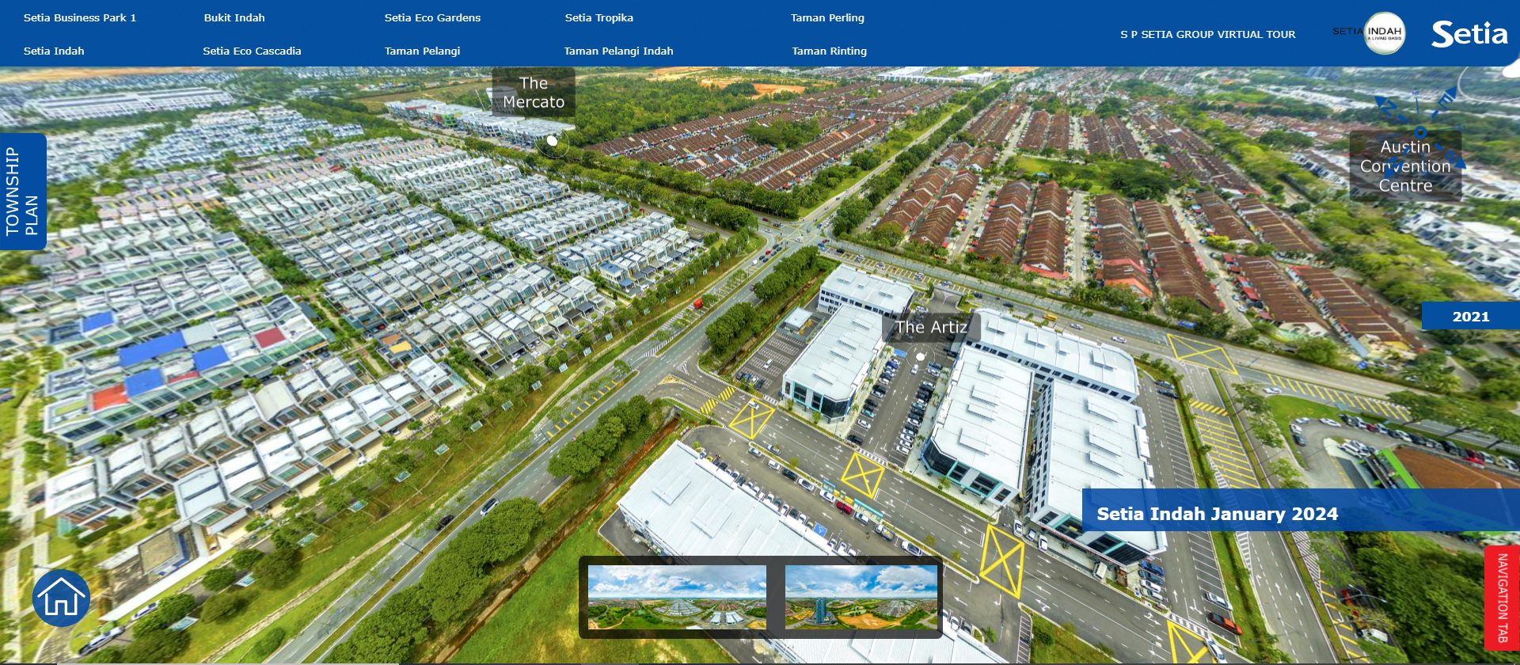The image size is (1520, 665).
Task: Open the Setia Indah January 2024 view
Action: point(1217,514)
